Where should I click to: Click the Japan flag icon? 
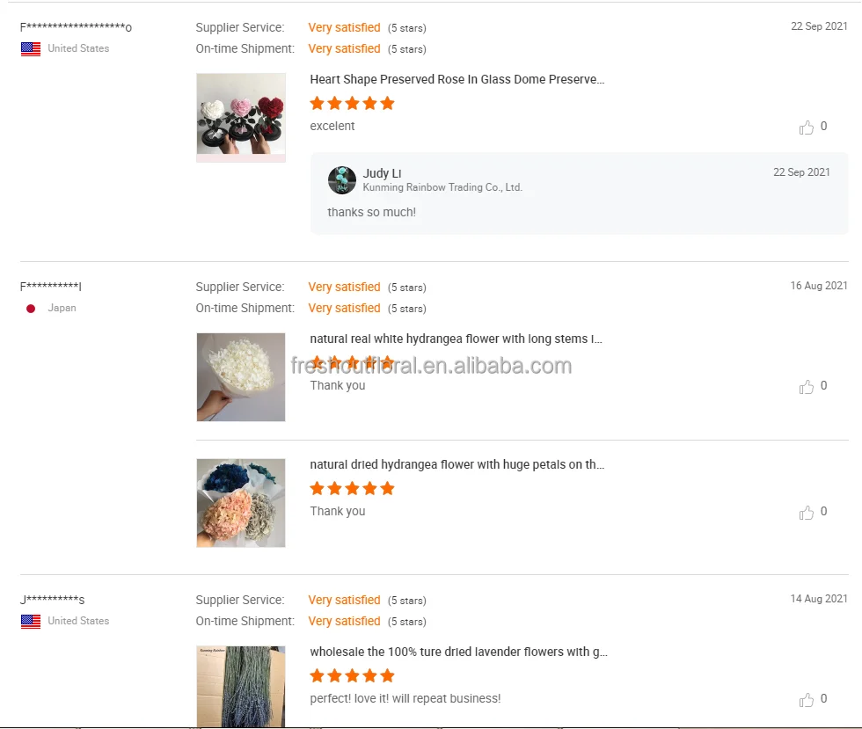[x=31, y=309]
